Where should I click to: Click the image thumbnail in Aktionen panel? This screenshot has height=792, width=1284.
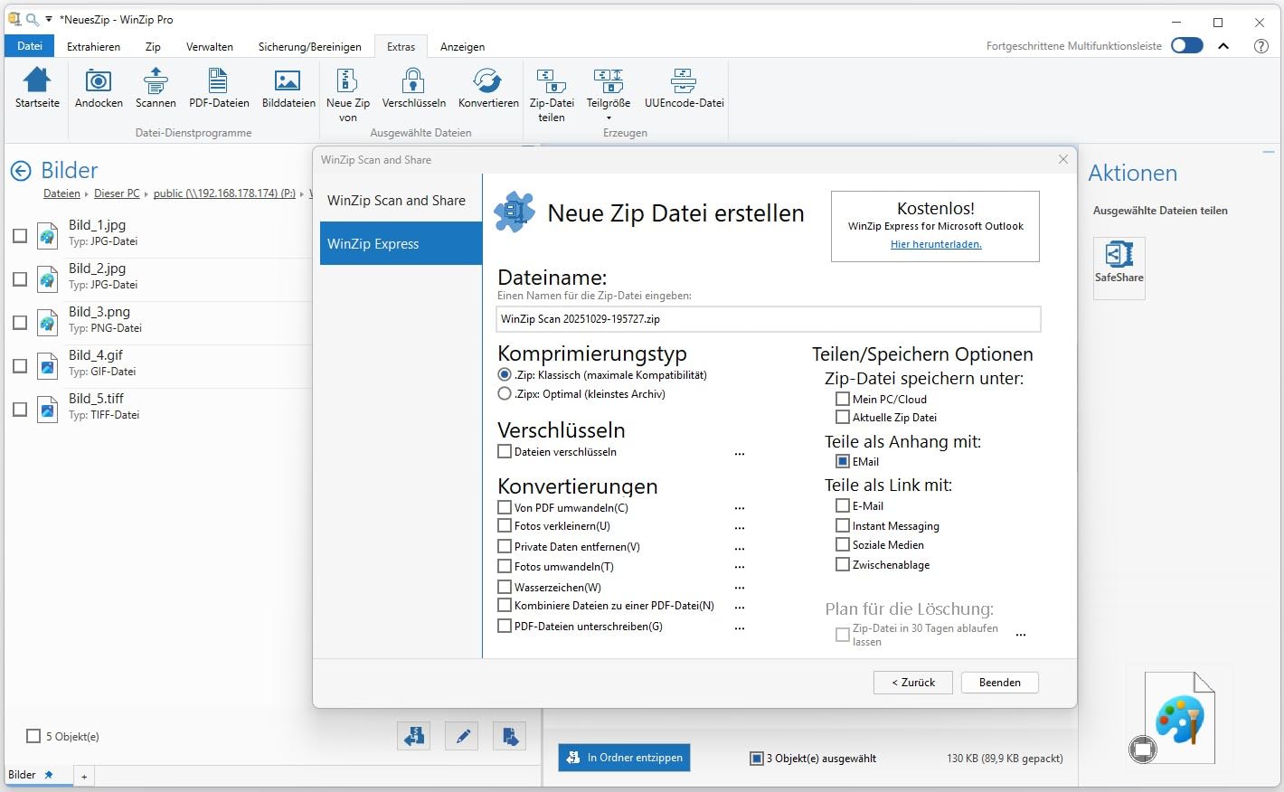pos(1180,719)
